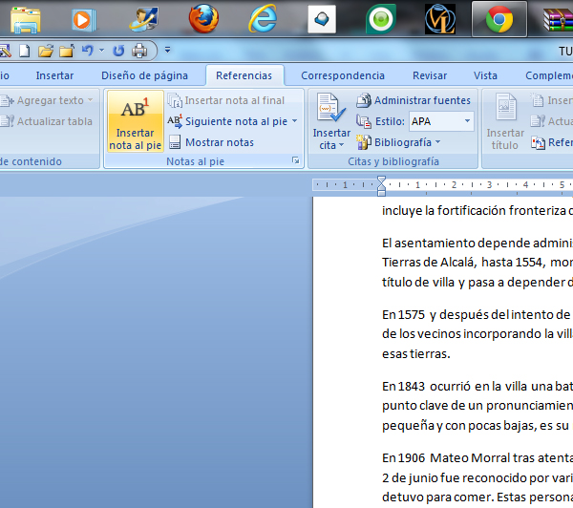
Task: Select the Referencias tab
Action: [x=244, y=75]
